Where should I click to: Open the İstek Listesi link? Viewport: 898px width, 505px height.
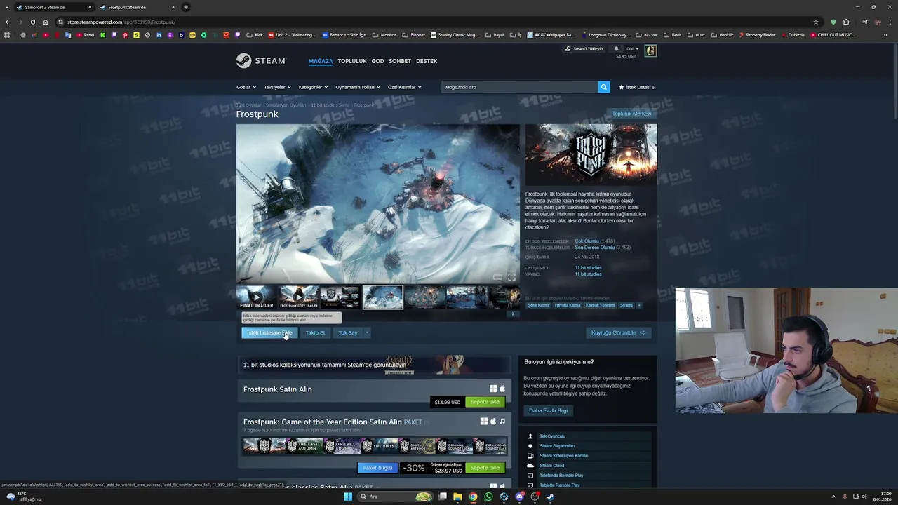(x=637, y=87)
